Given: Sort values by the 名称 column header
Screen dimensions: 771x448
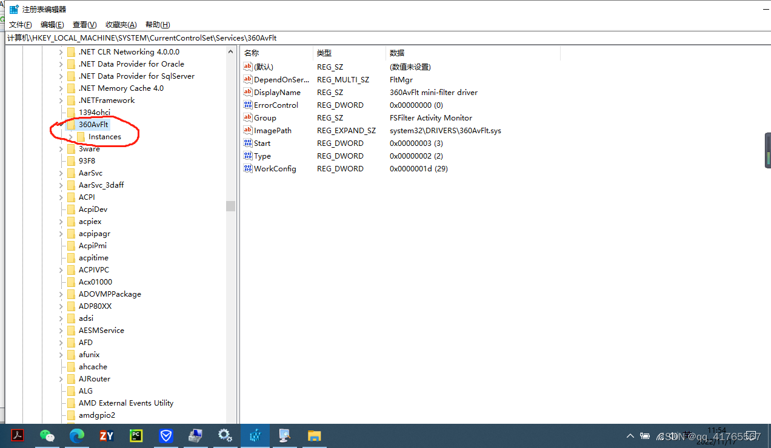Looking at the screenshot, I should [x=276, y=53].
